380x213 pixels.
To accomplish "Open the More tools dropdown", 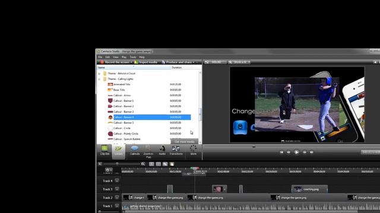I will click(x=193, y=150).
